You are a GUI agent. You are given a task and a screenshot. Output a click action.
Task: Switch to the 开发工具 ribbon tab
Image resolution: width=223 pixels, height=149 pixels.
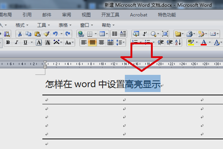110,15
